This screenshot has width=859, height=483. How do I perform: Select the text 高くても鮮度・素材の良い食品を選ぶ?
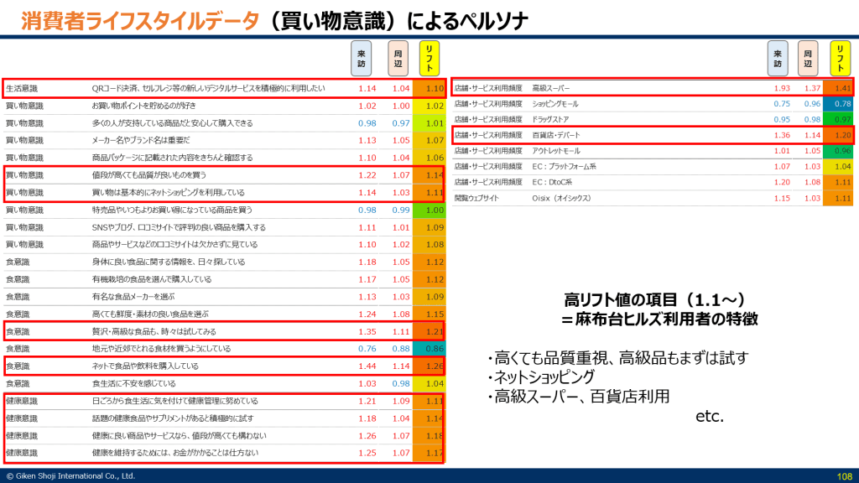150,314
